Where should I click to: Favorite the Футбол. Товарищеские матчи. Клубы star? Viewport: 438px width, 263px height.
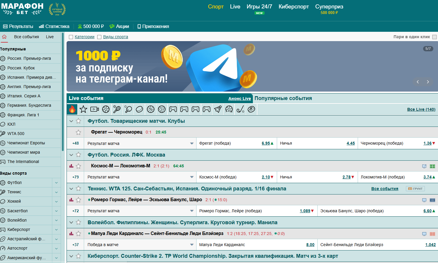click(78, 121)
